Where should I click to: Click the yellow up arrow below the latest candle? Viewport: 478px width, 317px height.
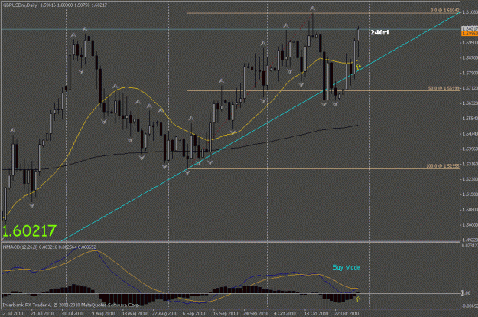coord(358,67)
